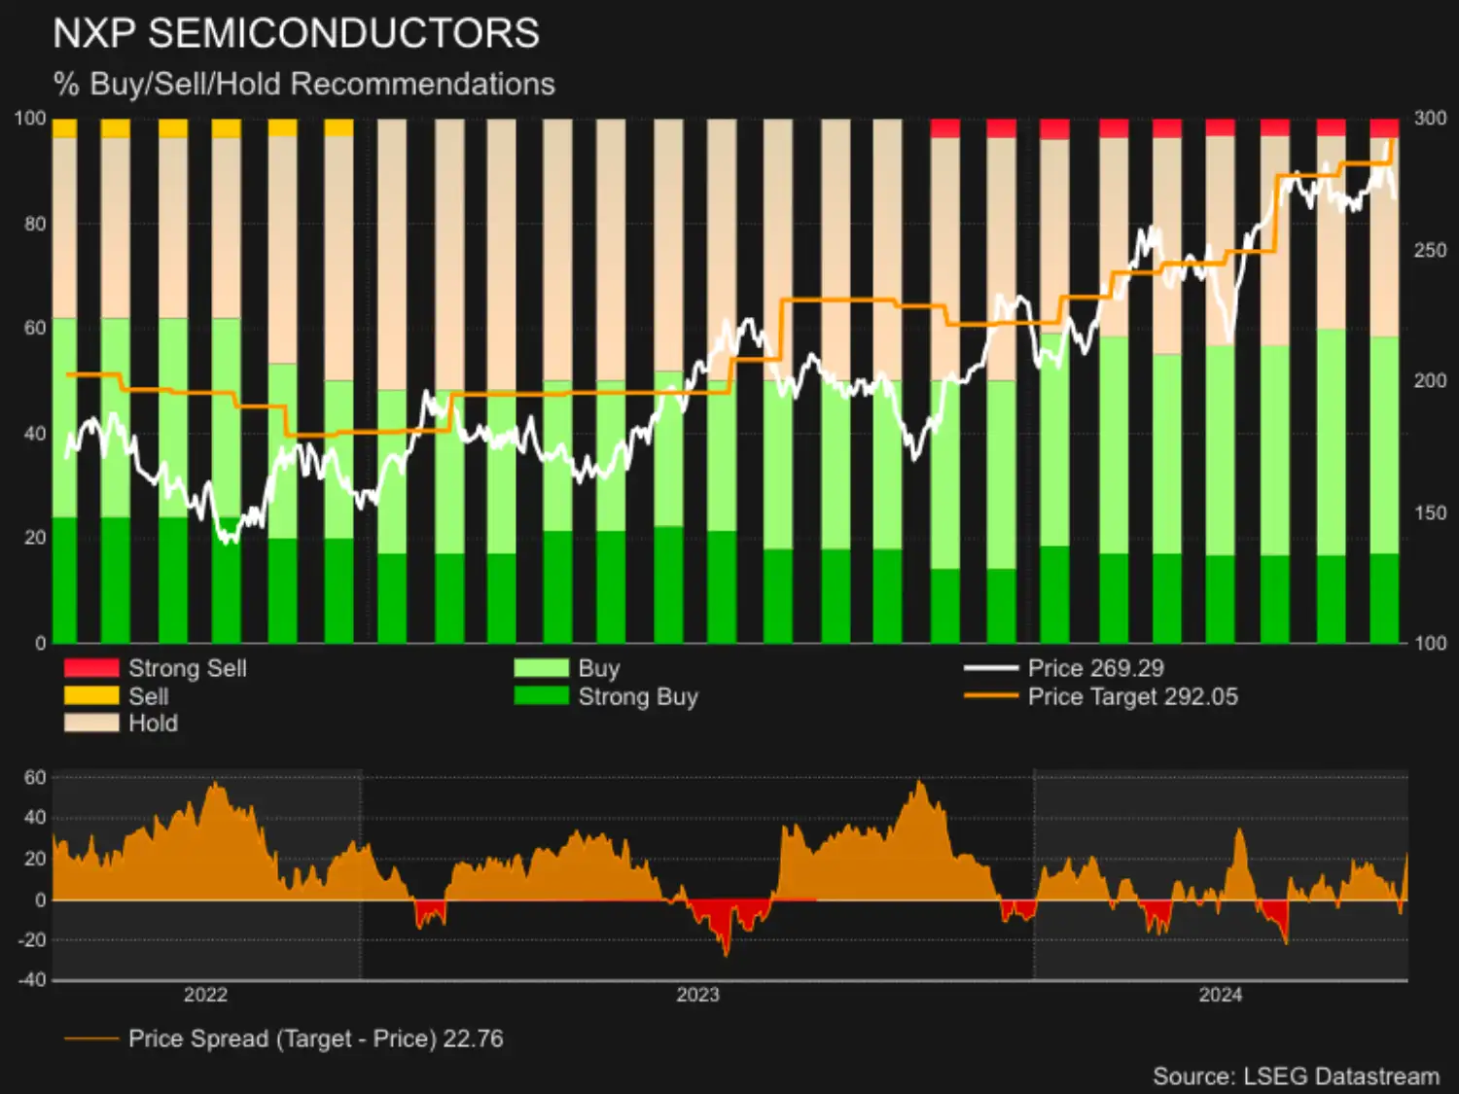
Task: Select the "Hold" legend label
Action: tap(154, 723)
